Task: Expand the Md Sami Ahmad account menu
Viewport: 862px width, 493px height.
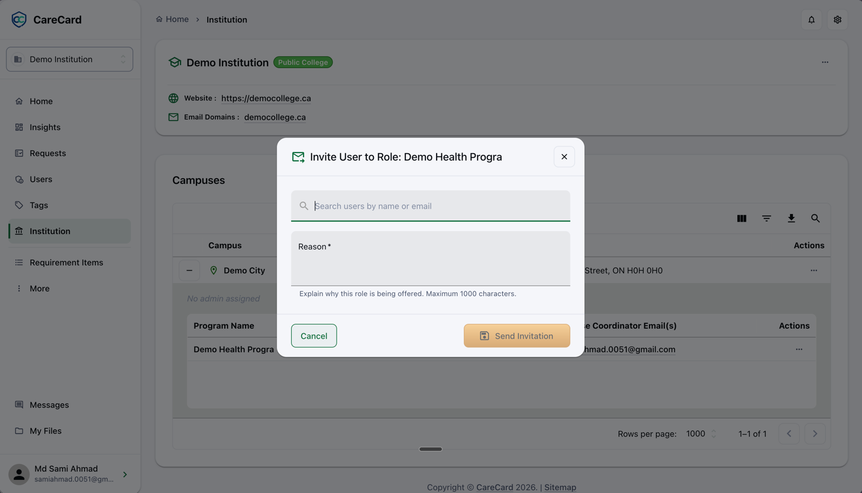Action: [x=70, y=474]
